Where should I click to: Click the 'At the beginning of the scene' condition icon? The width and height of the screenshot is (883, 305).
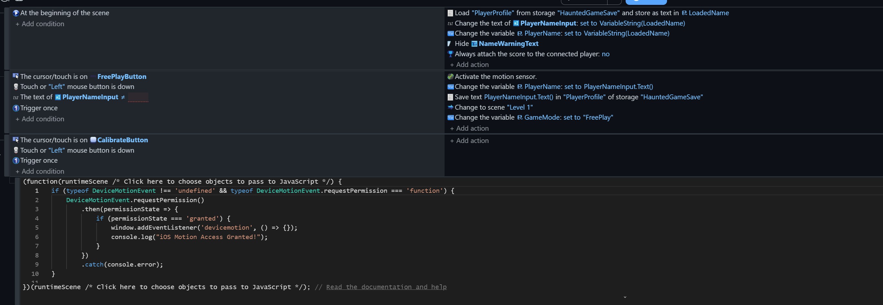[x=16, y=13]
